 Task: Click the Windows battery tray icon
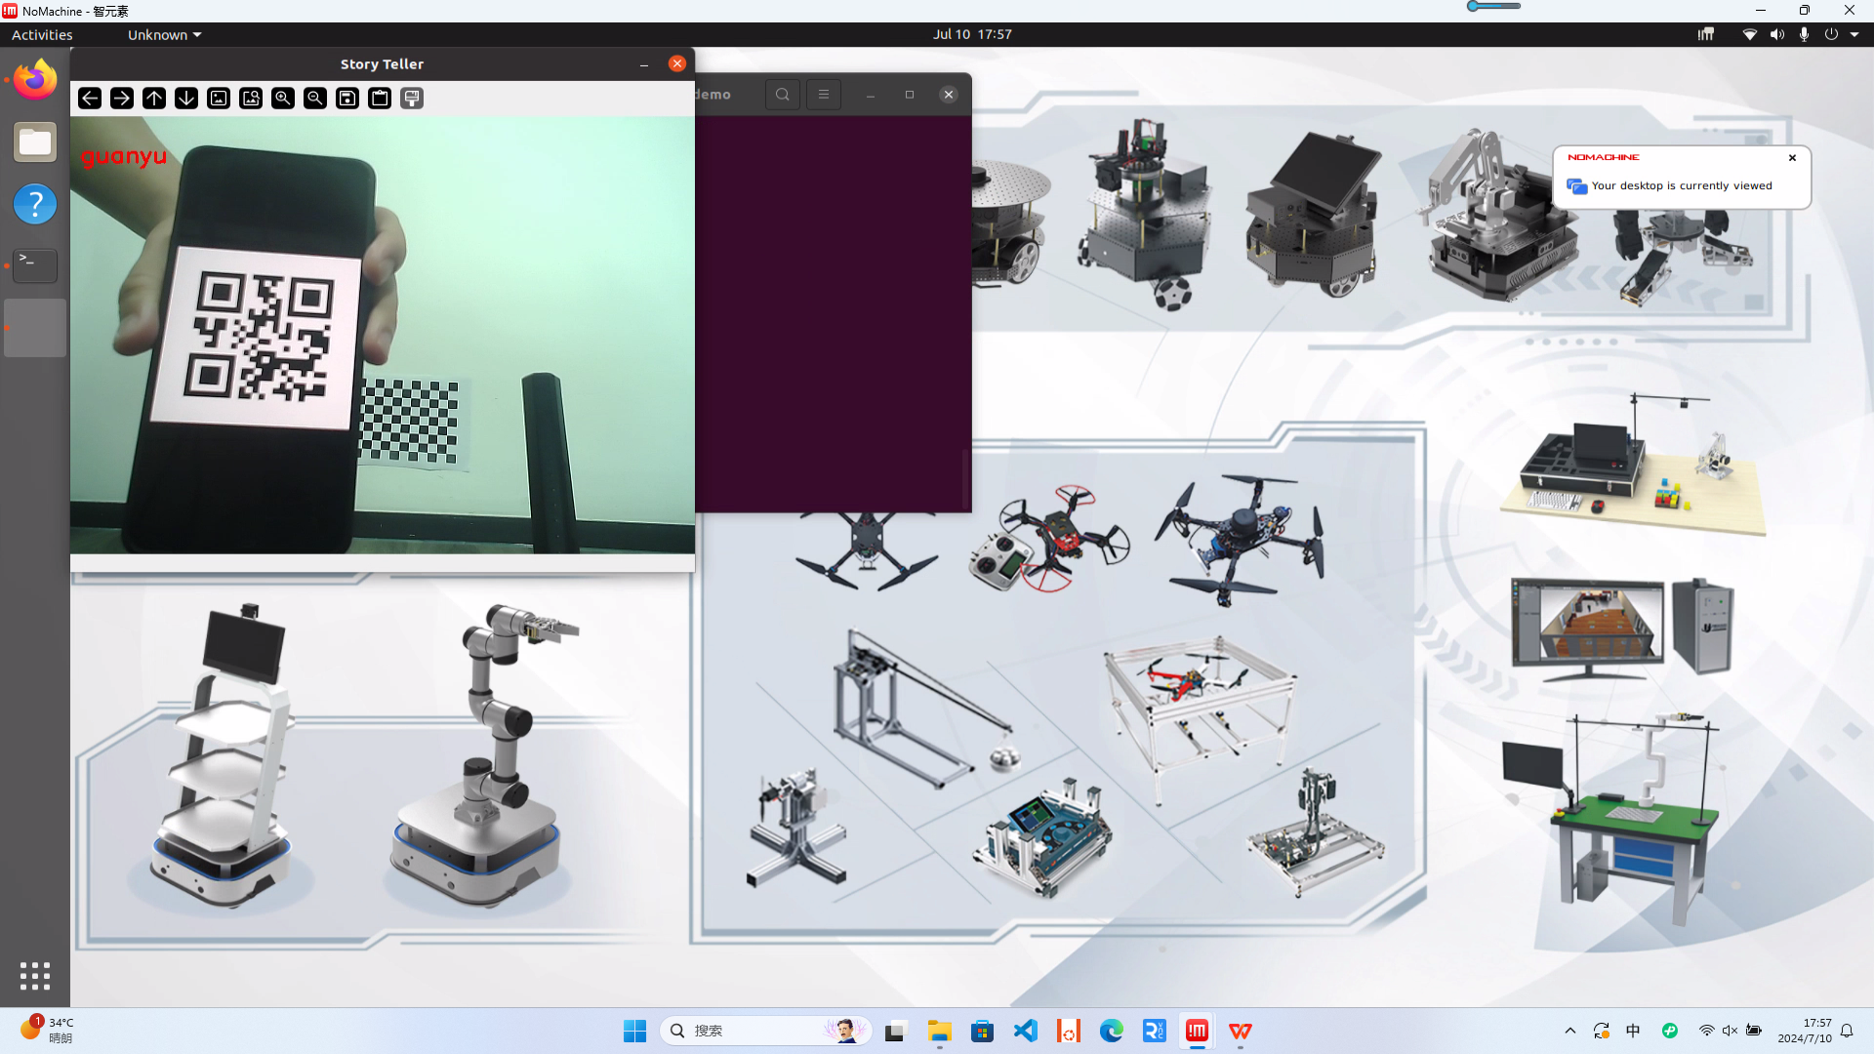pyautogui.click(x=1754, y=1031)
